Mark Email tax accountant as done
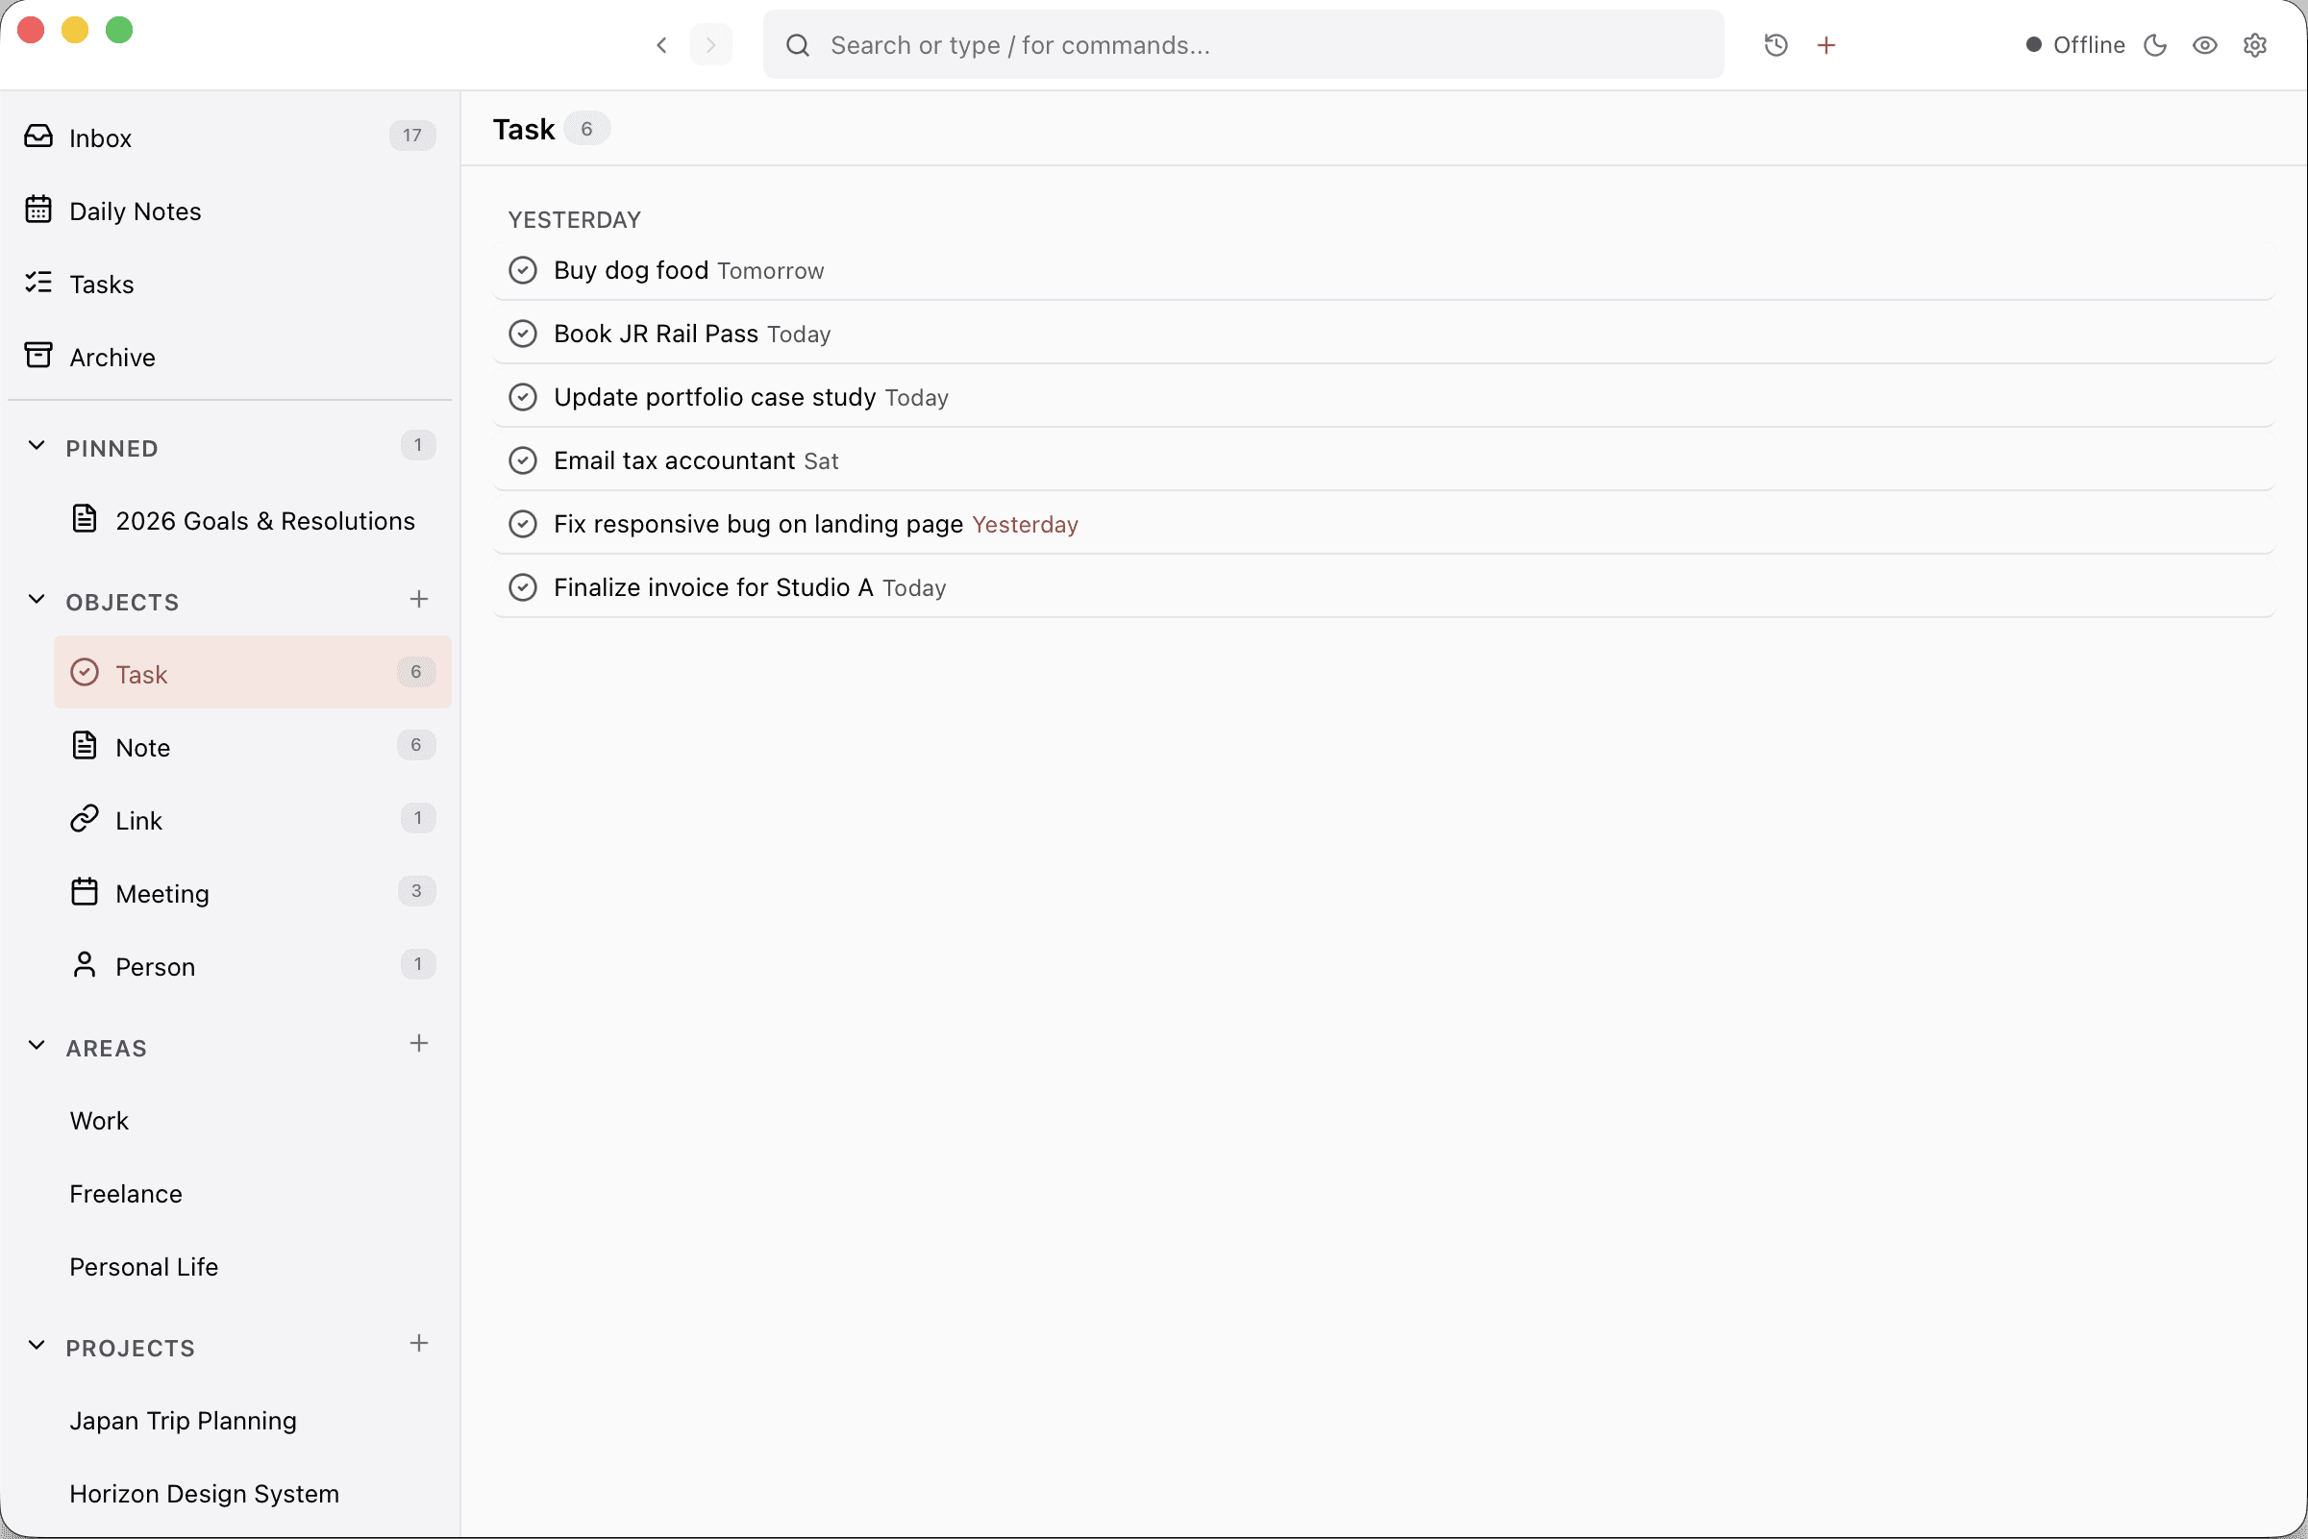Screen dimensions: 2308x1539 (x=523, y=460)
